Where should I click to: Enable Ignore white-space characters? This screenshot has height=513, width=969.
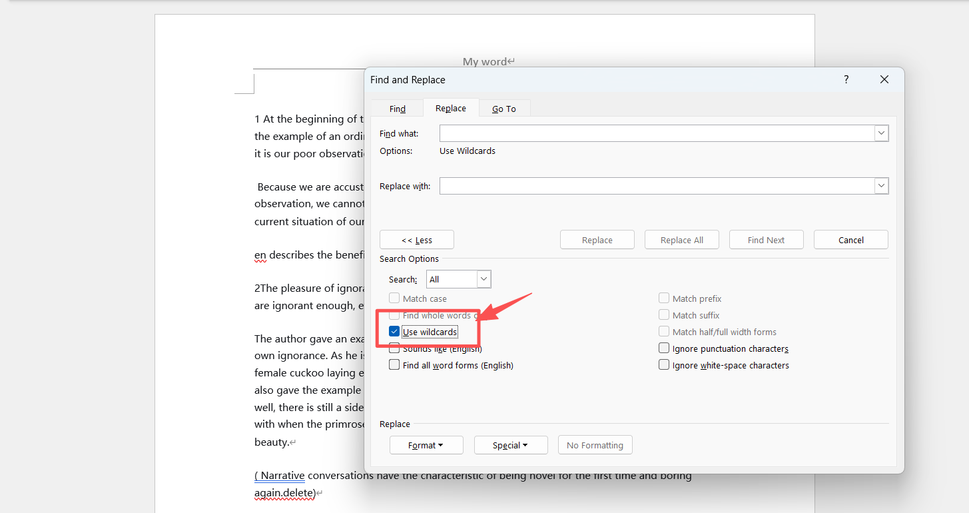pyautogui.click(x=664, y=365)
